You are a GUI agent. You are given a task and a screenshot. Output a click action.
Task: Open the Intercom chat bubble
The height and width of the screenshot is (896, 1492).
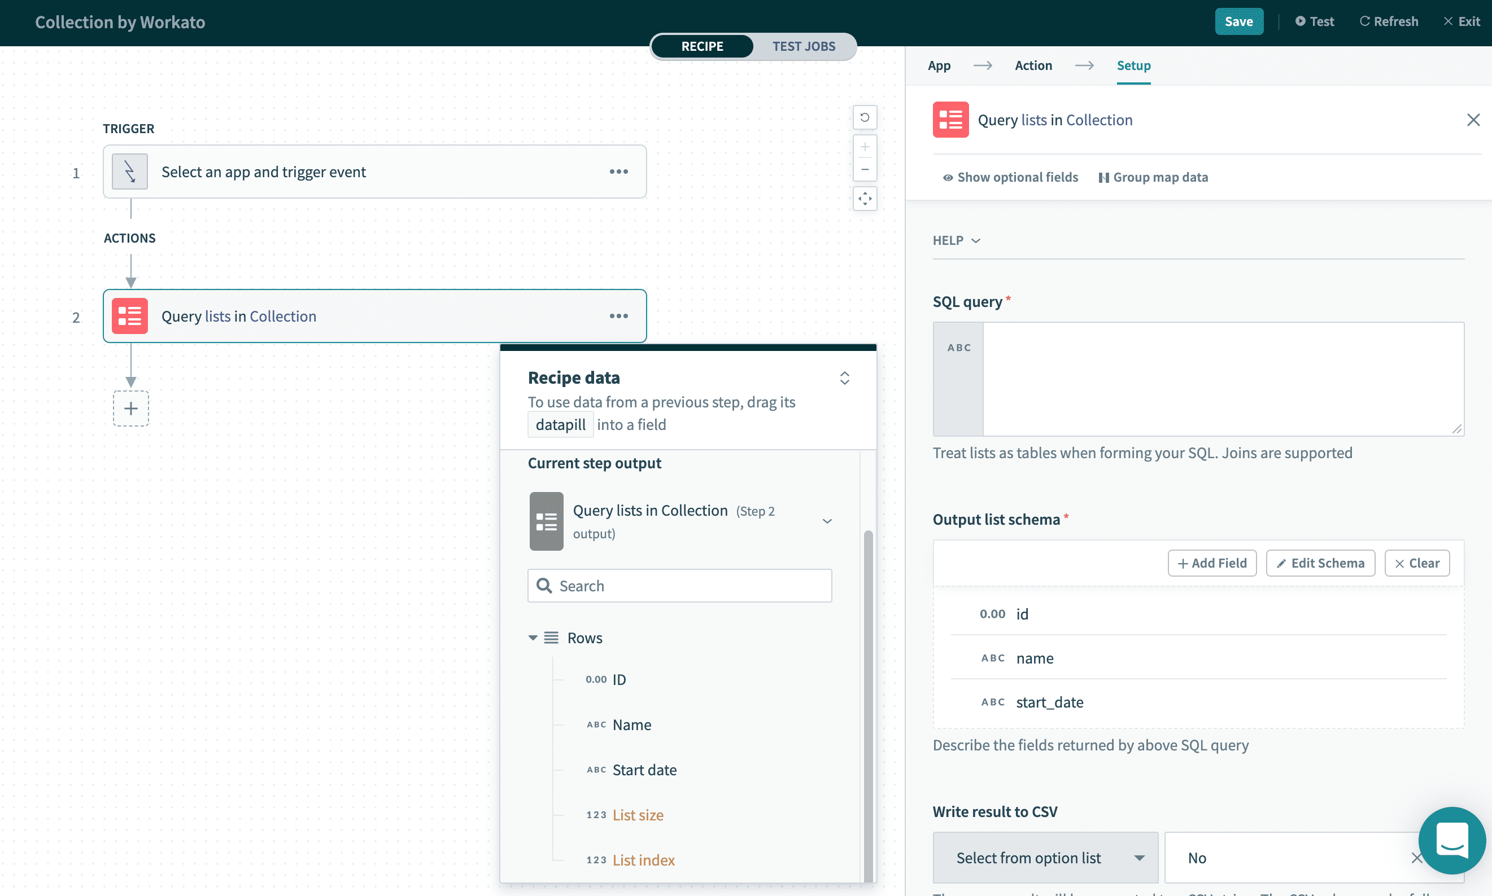pyautogui.click(x=1452, y=841)
